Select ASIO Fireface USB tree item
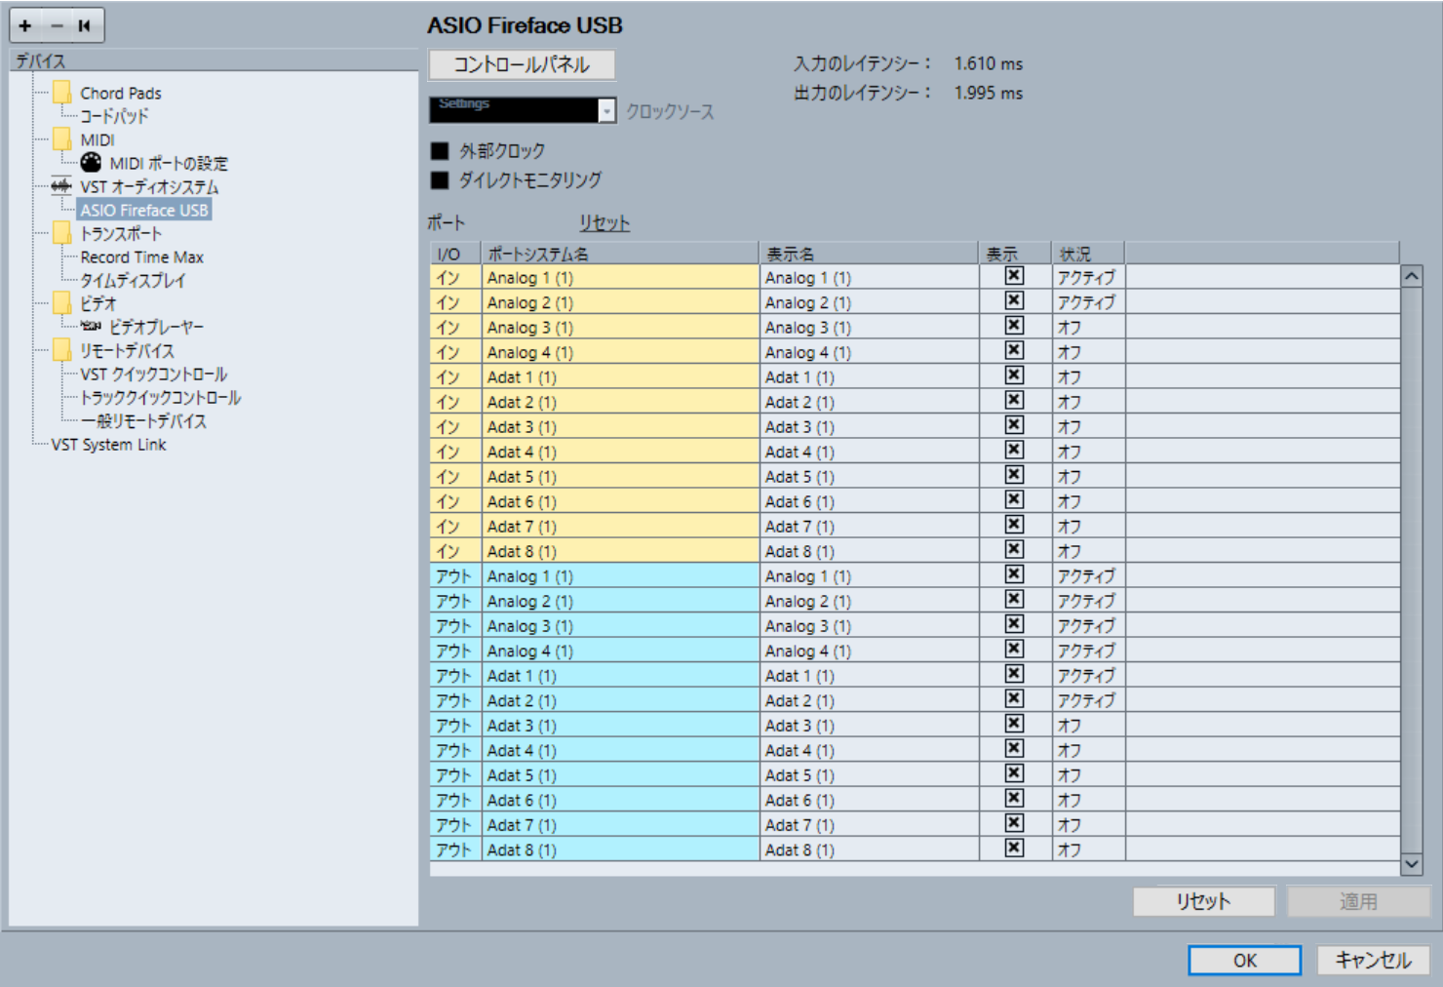This screenshot has width=1443, height=987. pyautogui.click(x=144, y=210)
